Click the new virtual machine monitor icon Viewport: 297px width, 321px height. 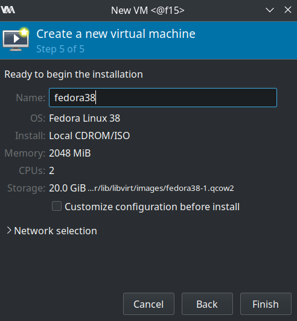[16, 39]
